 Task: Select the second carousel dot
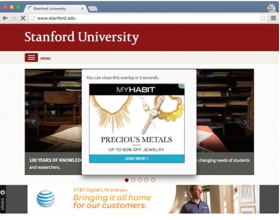click(x=133, y=180)
